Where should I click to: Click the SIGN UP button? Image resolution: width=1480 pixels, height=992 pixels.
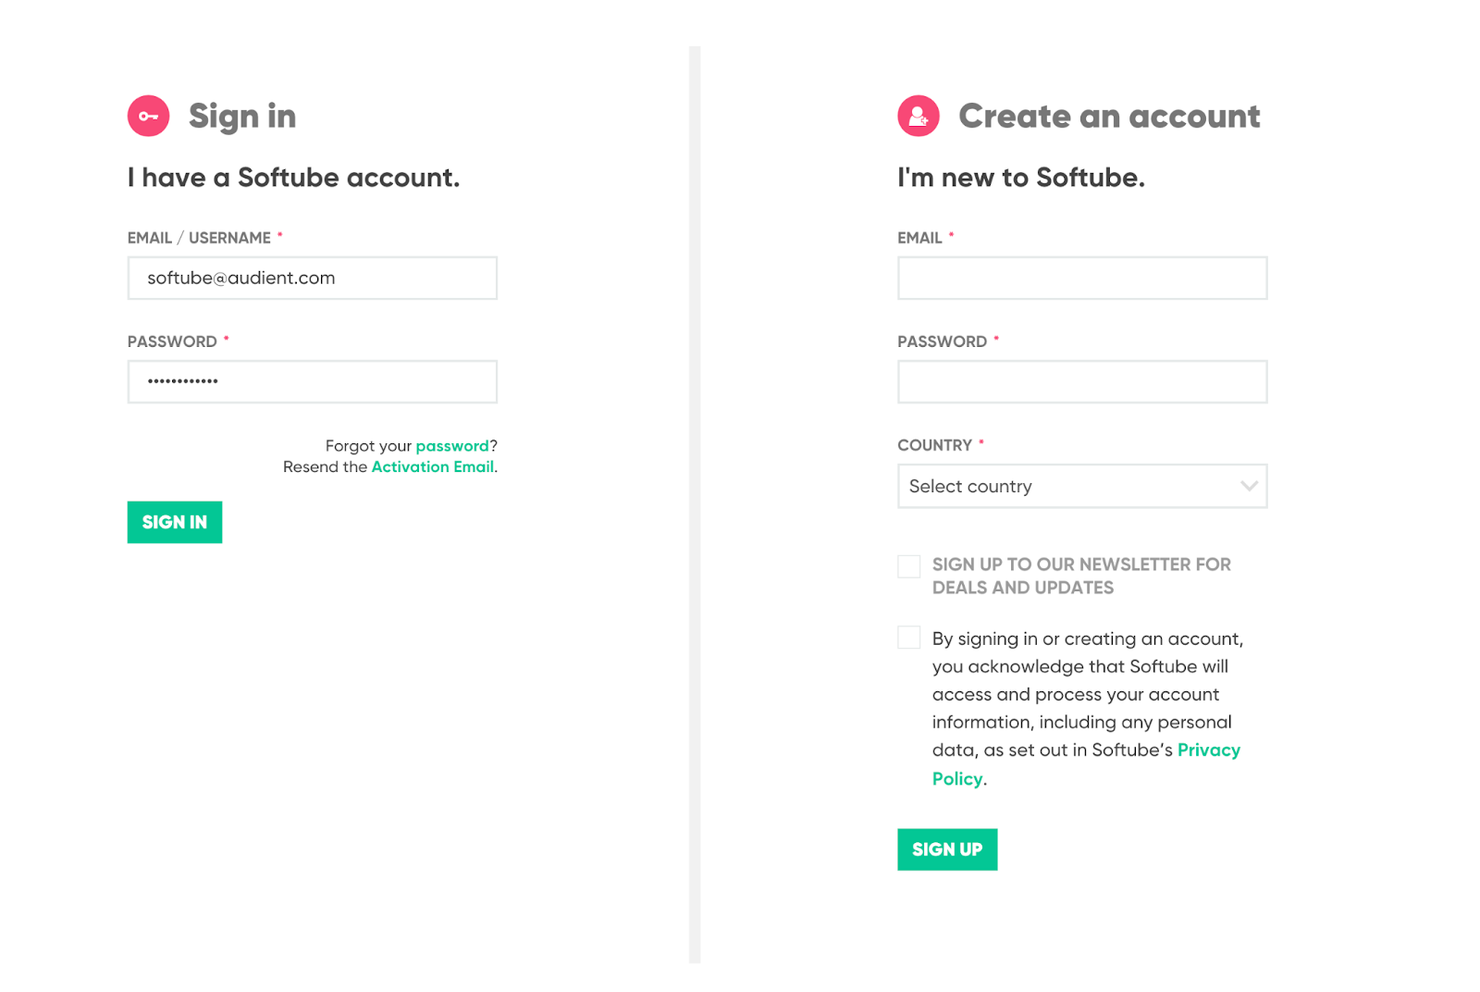(x=947, y=849)
